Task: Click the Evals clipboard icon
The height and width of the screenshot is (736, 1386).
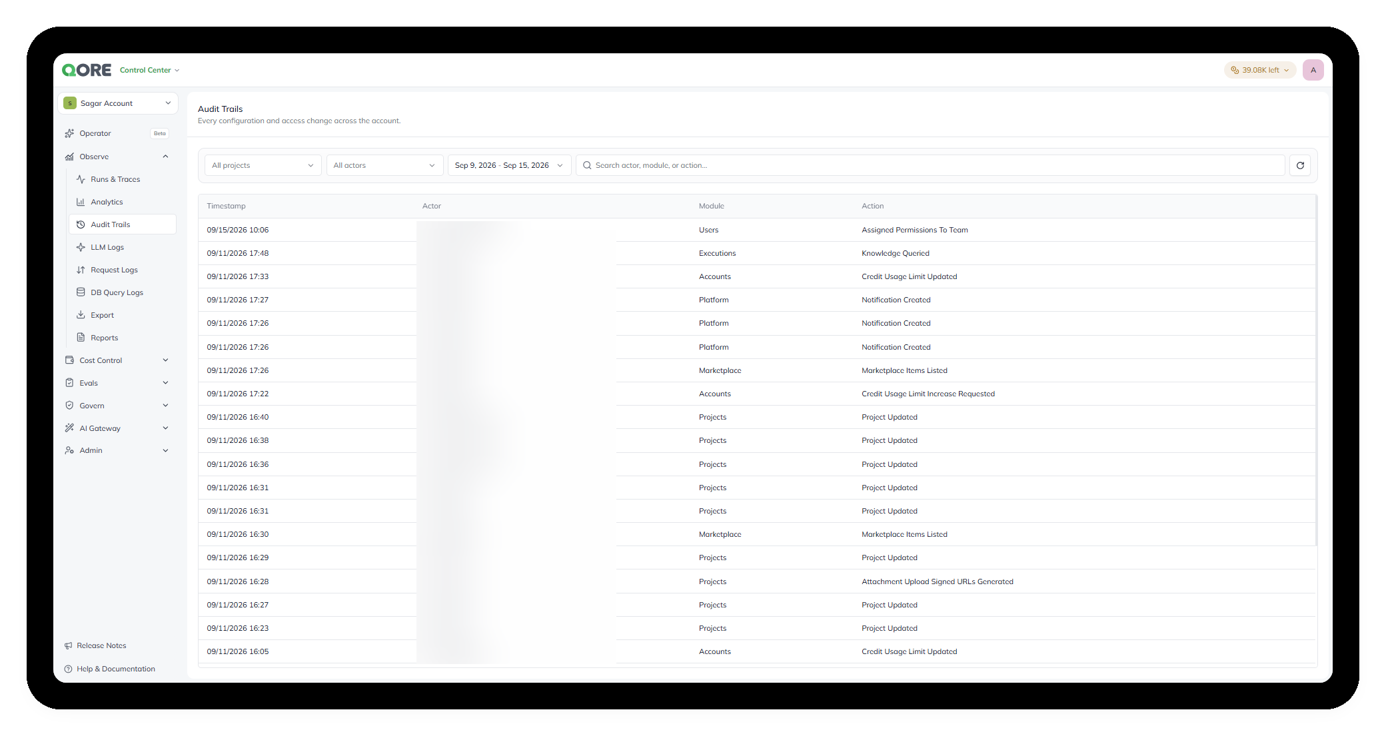Action: pos(69,383)
